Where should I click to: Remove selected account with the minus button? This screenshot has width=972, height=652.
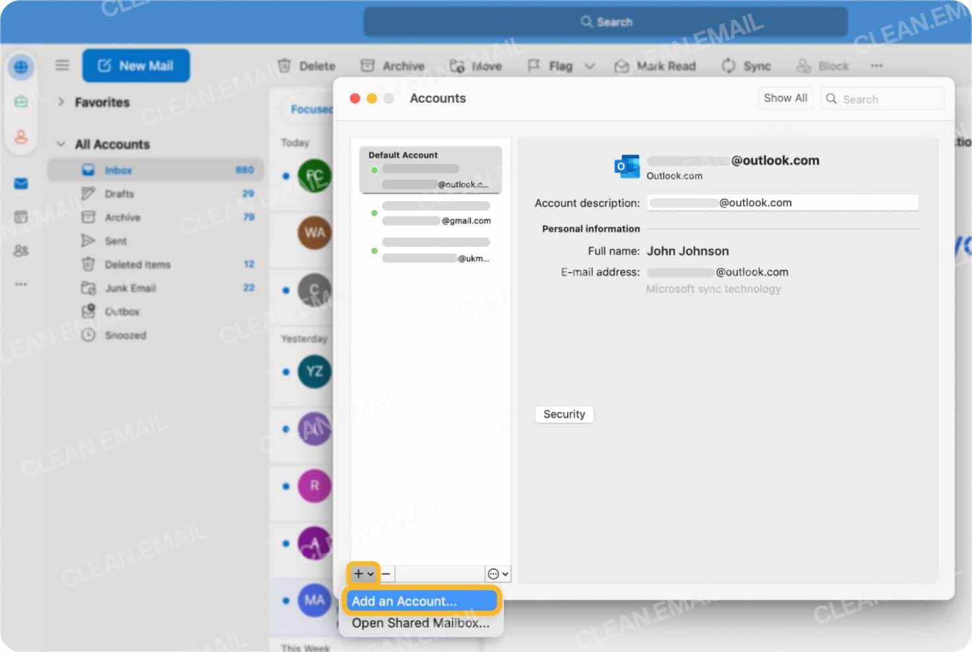[x=386, y=573]
